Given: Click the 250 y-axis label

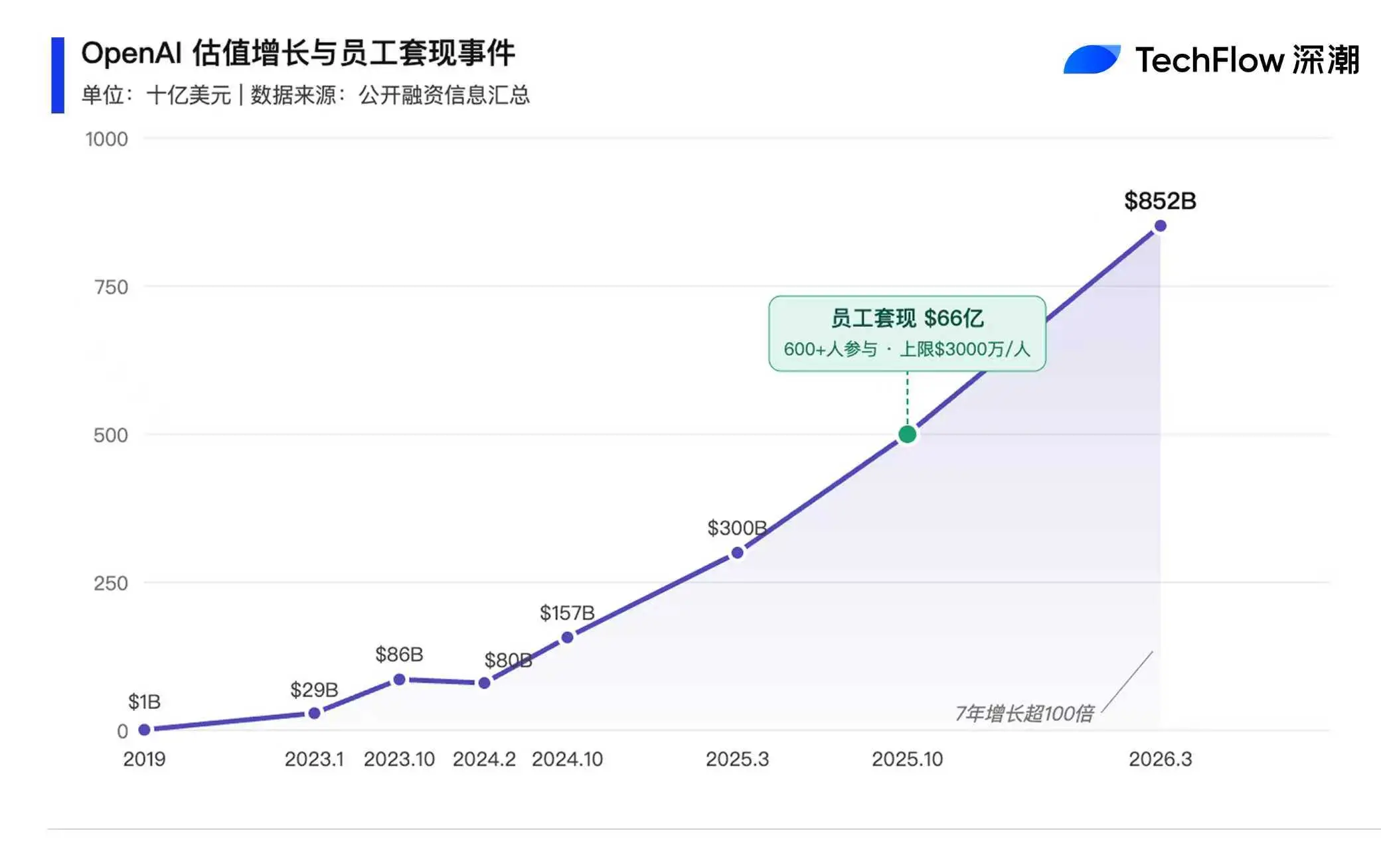Looking at the screenshot, I should click(111, 583).
